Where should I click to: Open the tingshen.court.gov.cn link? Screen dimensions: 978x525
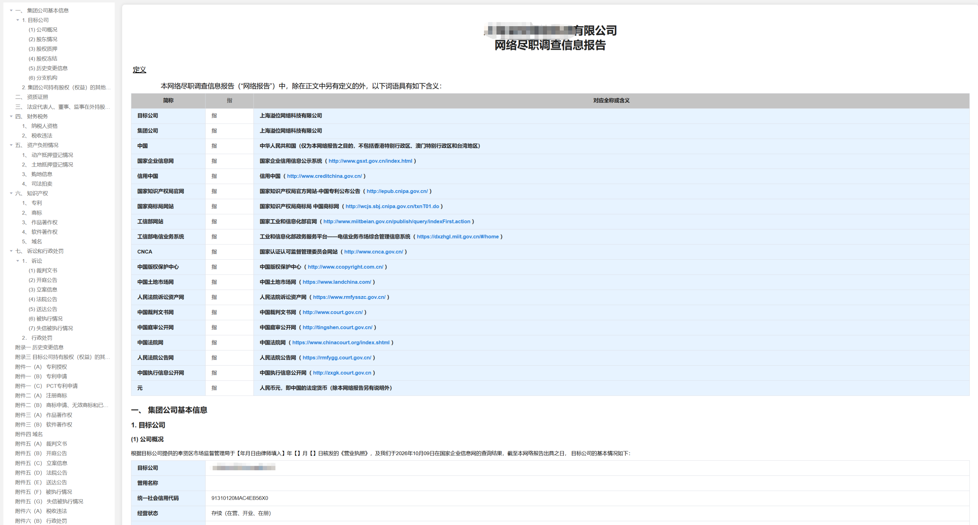[x=338, y=328]
